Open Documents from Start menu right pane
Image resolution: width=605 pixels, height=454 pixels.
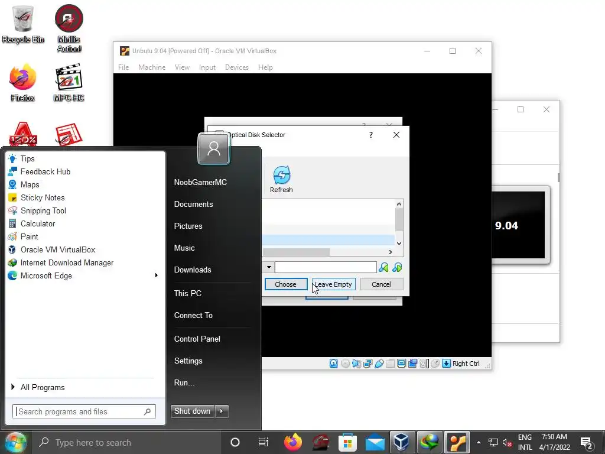pyautogui.click(x=193, y=204)
